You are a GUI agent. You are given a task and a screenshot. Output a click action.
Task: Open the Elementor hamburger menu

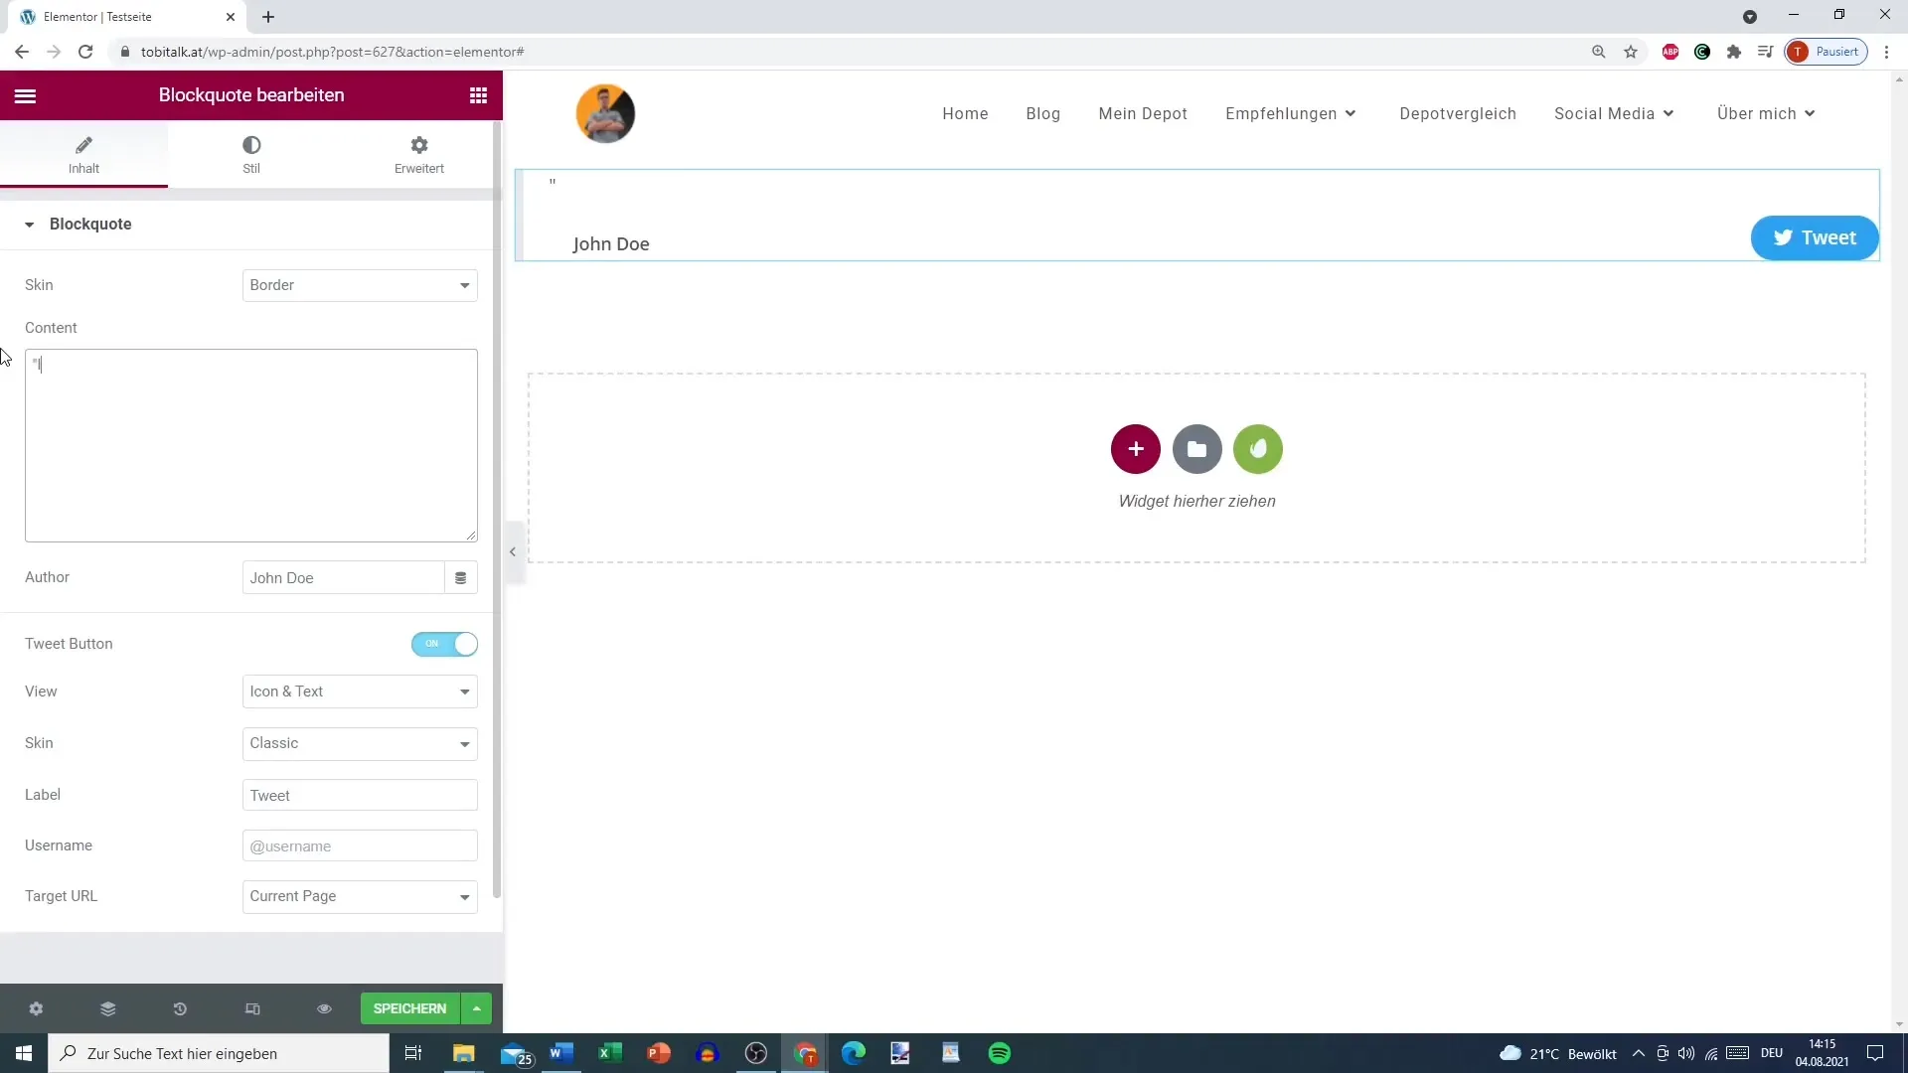pos(25,95)
